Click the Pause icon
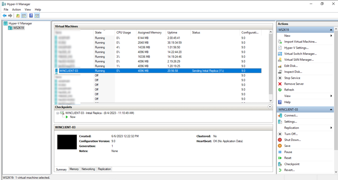 [280, 152]
